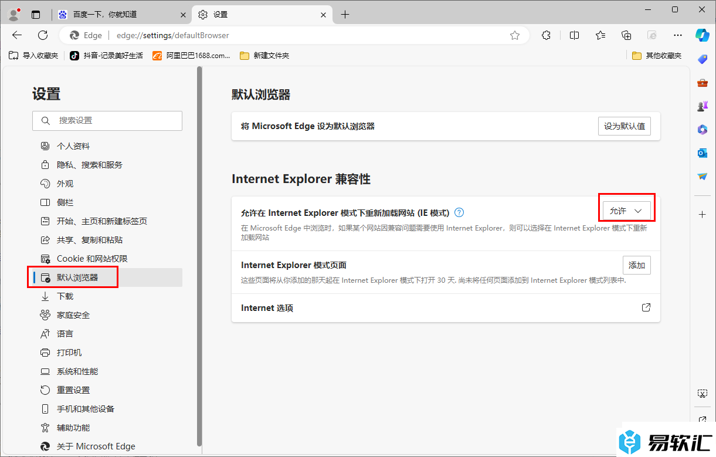Open a new tab with plus button
This screenshot has width=716, height=457.
345,15
